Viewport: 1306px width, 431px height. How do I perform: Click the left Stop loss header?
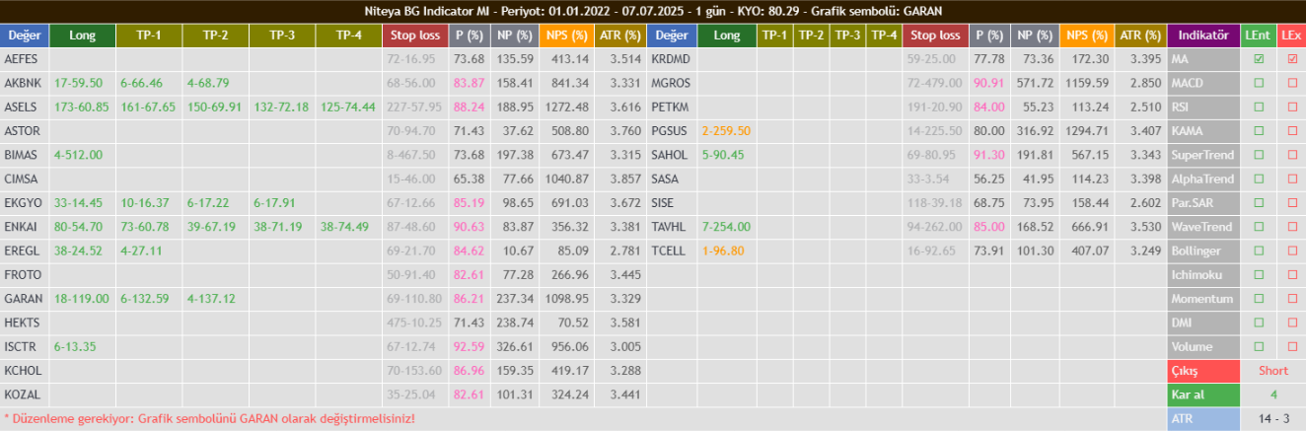[415, 36]
